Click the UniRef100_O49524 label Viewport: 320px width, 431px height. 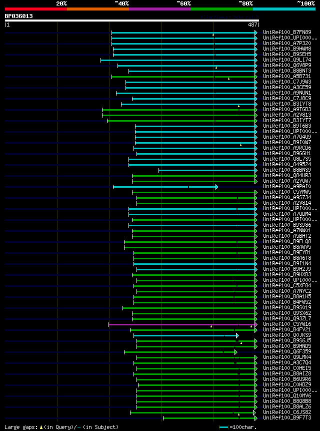tap(287, 164)
